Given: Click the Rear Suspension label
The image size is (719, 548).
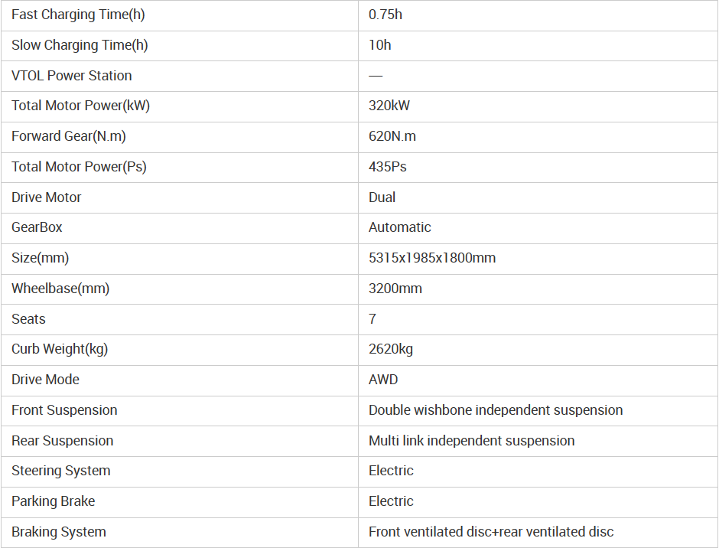Looking at the screenshot, I should (62, 441).
